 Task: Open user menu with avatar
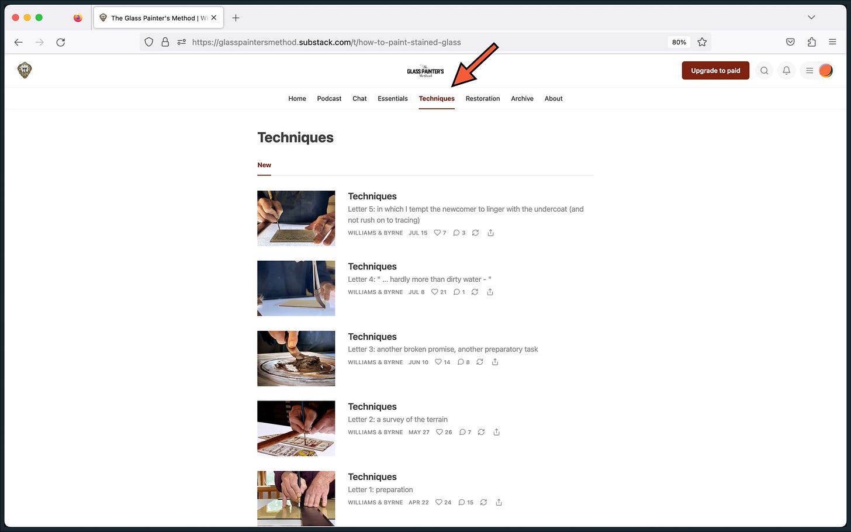click(x=818, y=71)
